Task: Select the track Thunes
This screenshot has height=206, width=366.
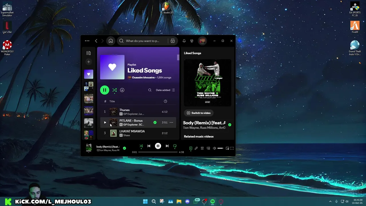Action: pos(138,112)
